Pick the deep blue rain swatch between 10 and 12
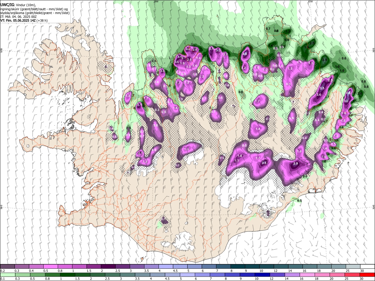 262,275
